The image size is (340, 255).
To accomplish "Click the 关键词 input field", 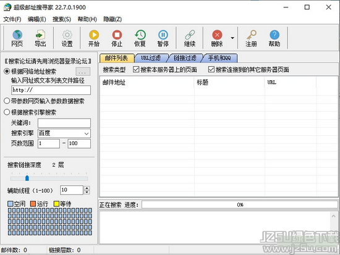I will (64, 123).
